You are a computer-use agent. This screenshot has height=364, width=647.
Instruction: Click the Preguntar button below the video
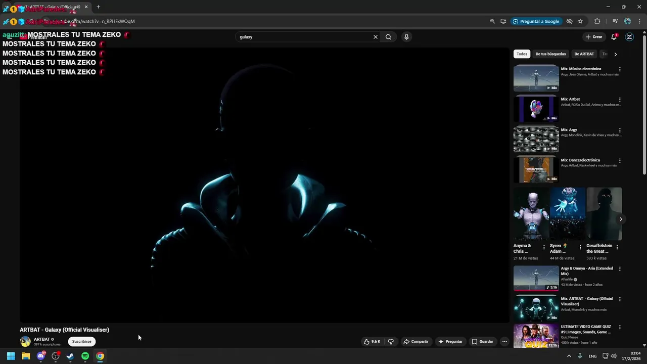[x=450, y=342]
